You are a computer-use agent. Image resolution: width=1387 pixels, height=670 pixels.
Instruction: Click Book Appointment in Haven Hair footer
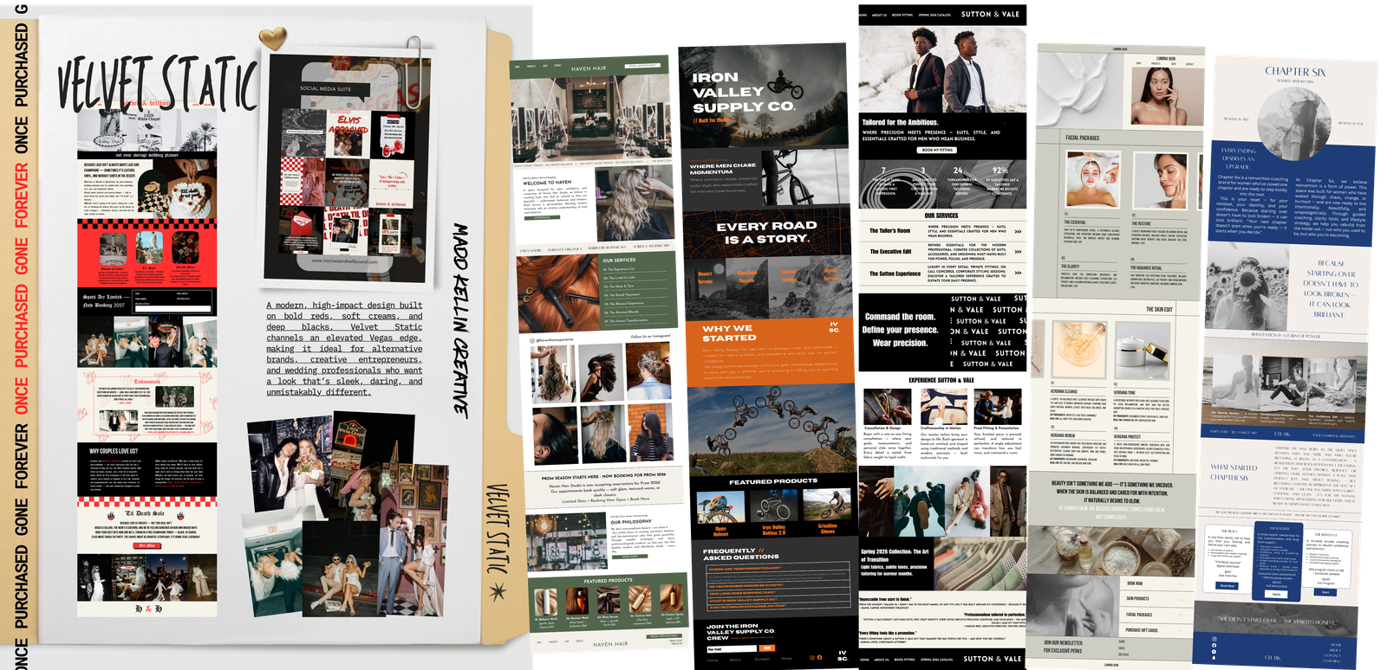pyautogui.click(x=662, y=636)
